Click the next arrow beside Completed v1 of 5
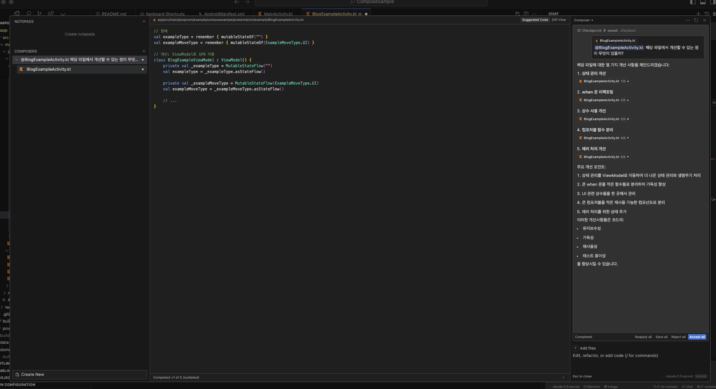 coord(563,377)
